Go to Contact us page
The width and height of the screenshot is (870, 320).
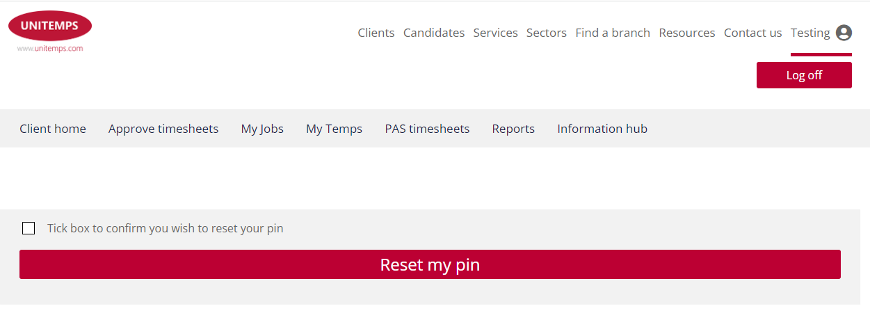pyautogui.click(x=752, y=33)
